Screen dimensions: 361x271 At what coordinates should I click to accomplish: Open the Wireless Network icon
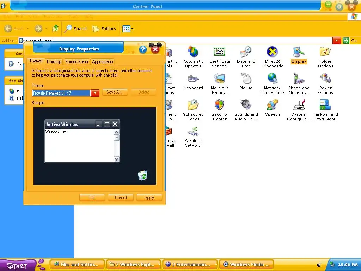[x=193, y=137]
